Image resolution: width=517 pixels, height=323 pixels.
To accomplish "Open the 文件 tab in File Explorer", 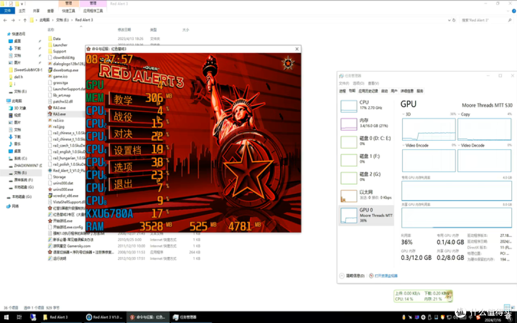I will pos(7,11).
